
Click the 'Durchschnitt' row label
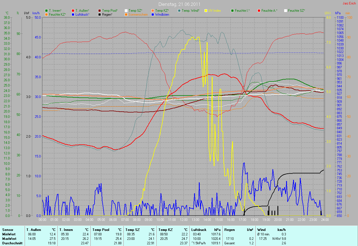[x=12, y=243]
